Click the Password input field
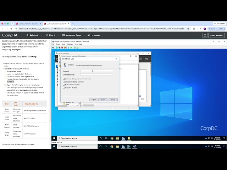The height and width of the screenshot is (170, 227). pos(97,71)
